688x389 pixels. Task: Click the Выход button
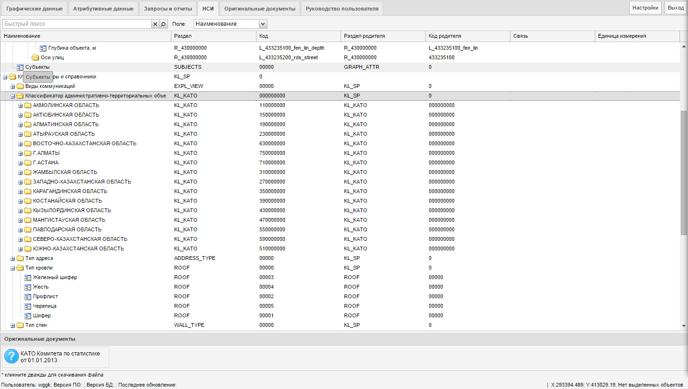coord(676,8)
